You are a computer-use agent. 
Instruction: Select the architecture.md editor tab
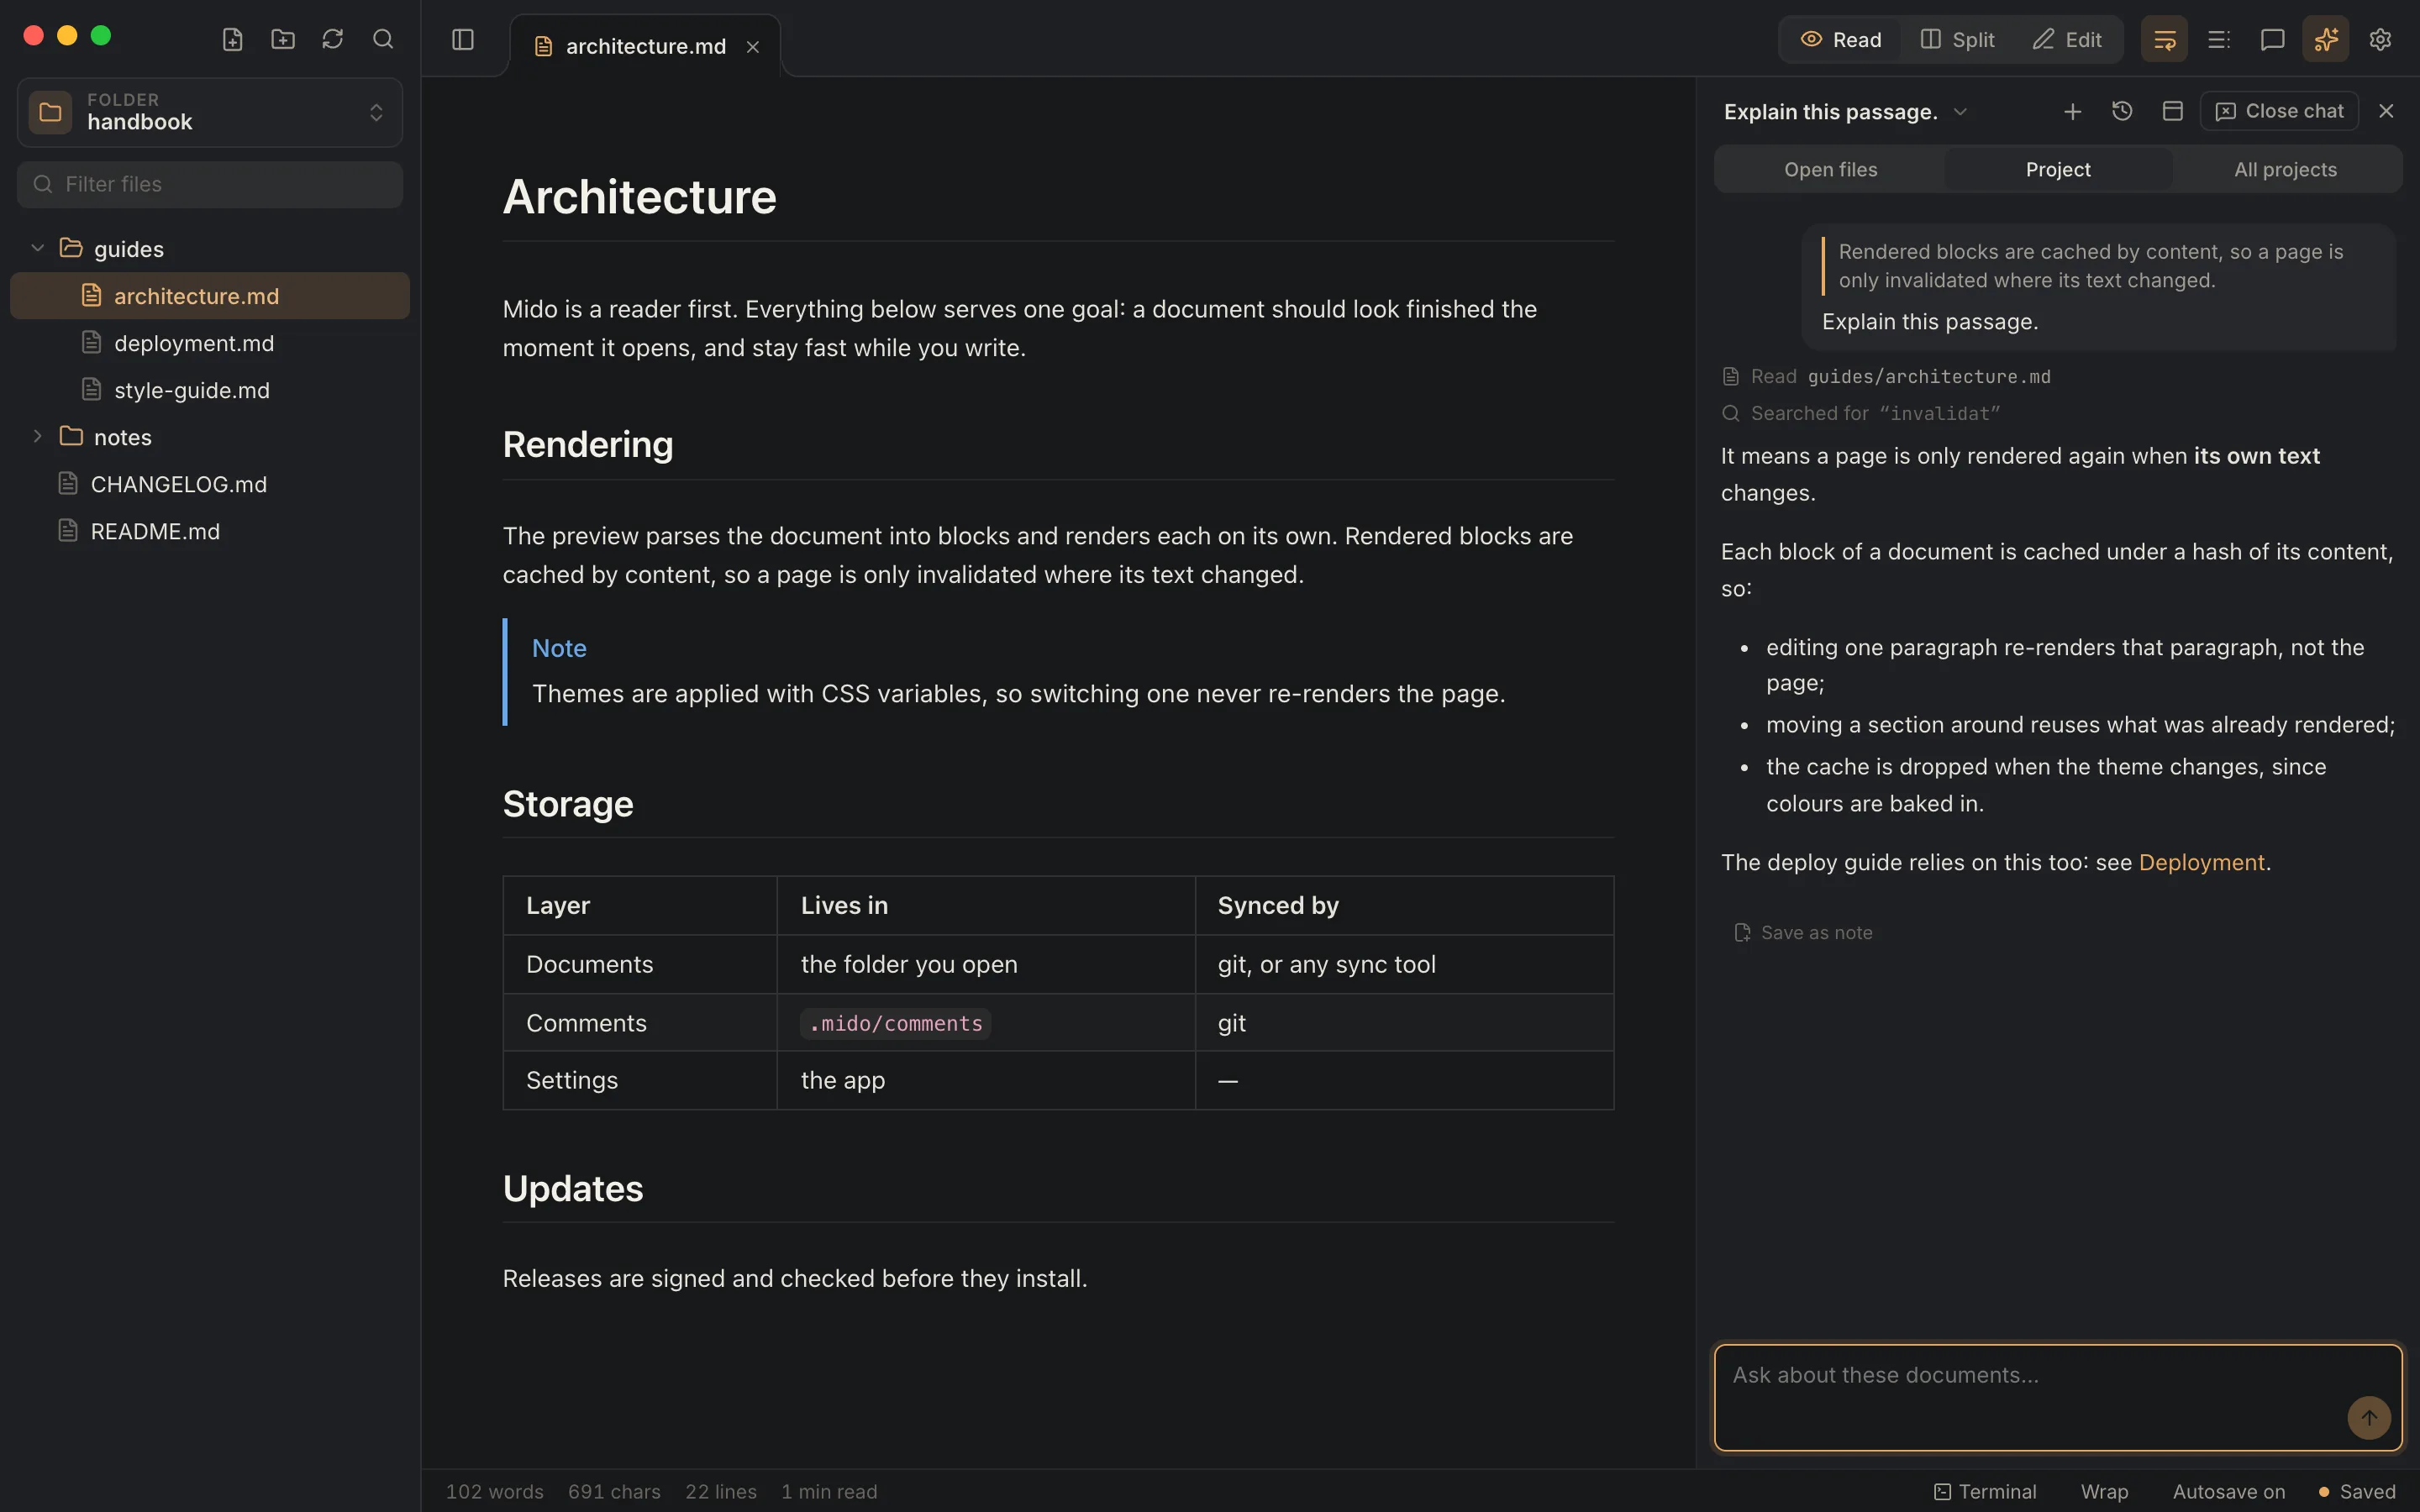(x=645, y=46)
